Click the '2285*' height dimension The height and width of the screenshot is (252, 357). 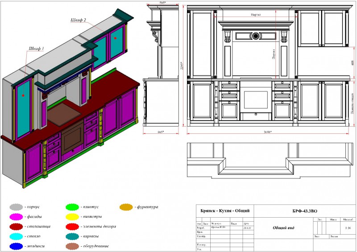pos(182,66)
